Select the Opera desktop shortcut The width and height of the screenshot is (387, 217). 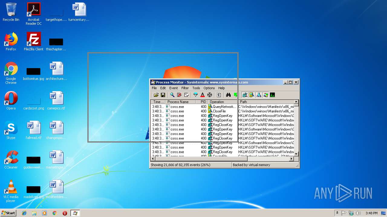click(11, 101)
